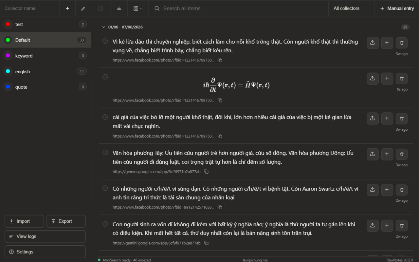The width and height of the screenshot is (419, 262).
Task: Click the Import button
Action: point(24,221)
